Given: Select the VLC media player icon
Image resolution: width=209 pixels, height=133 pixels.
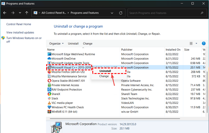Looking at the screenshot, I should click(x=49, y=103).
